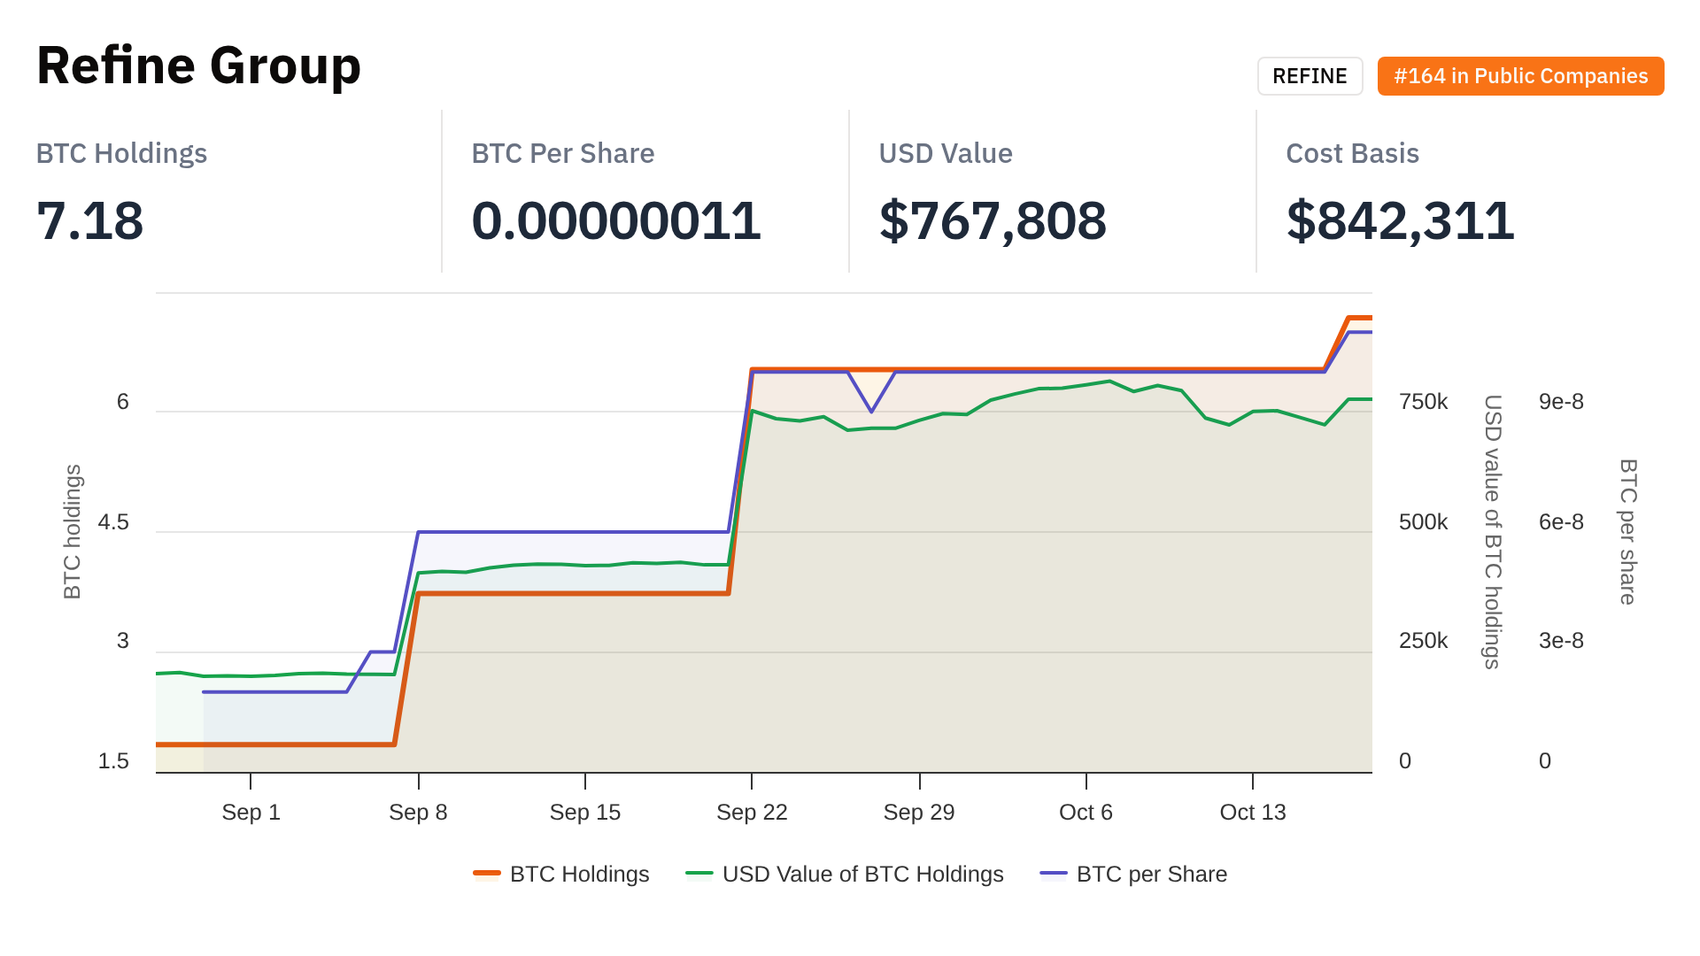The height and width of the screenshot is (956, 1700).
Task: Click the #164 in Public Companies badge
Action: (x=1520, y=76)
